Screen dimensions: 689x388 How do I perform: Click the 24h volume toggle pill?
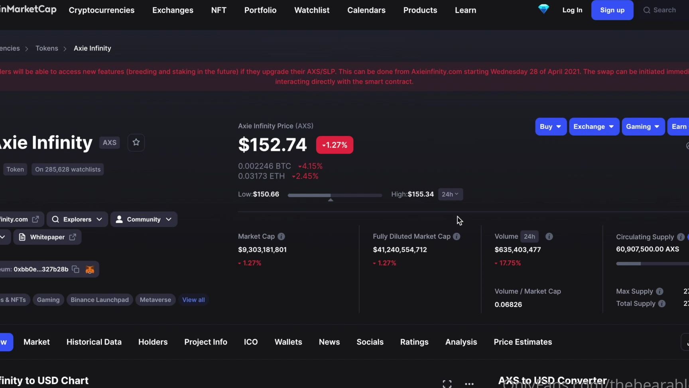click(529, 236)
